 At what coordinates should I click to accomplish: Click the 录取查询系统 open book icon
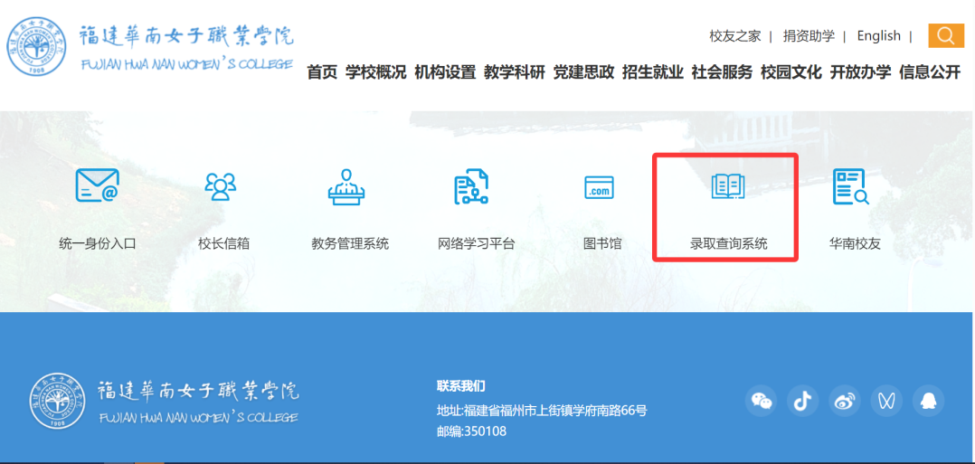727,186
